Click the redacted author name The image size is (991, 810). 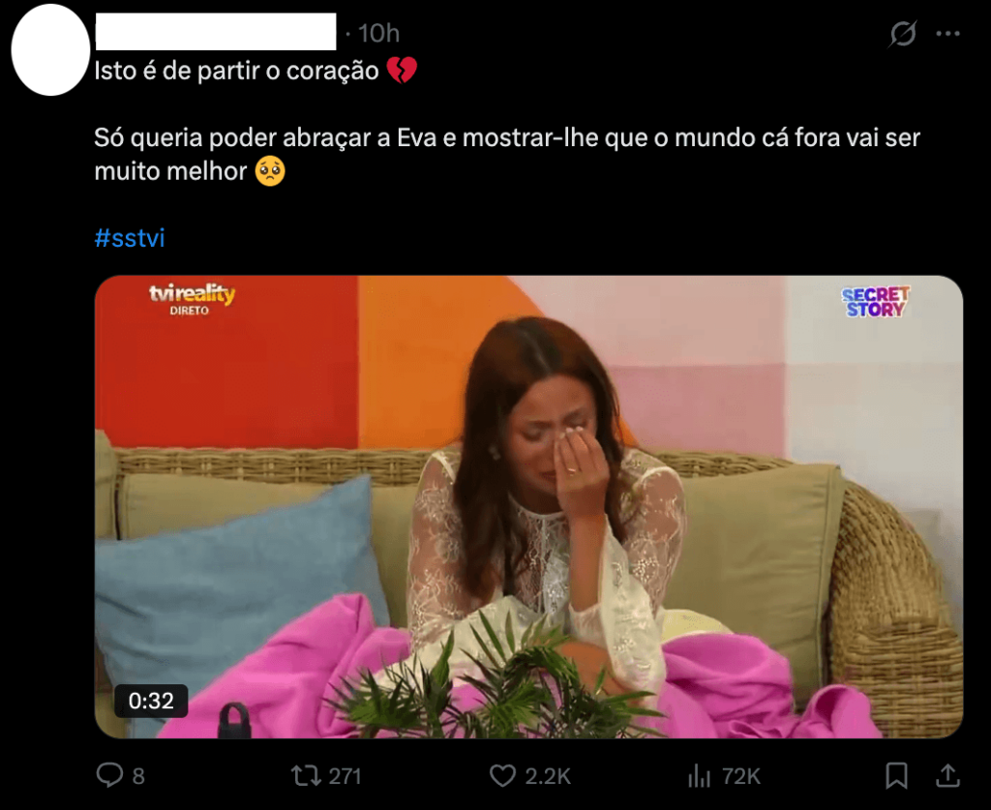pos(216,32)
